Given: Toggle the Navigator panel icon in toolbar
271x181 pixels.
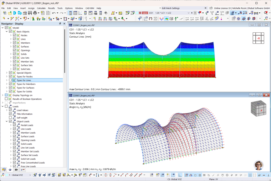Looking at the screenshot, I should tap(70, 13).
